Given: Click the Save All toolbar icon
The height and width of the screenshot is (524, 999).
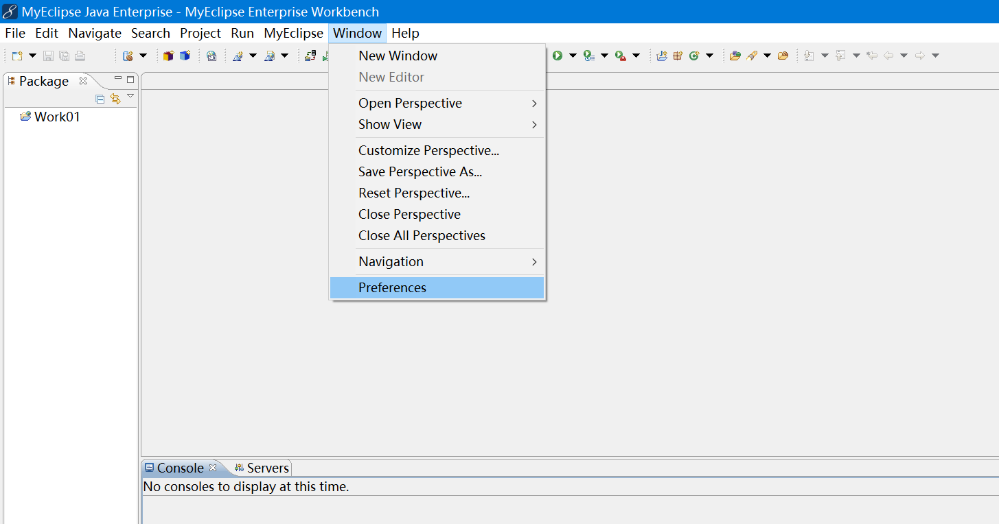Looking at the screenshot, I should tap(64, 56).
